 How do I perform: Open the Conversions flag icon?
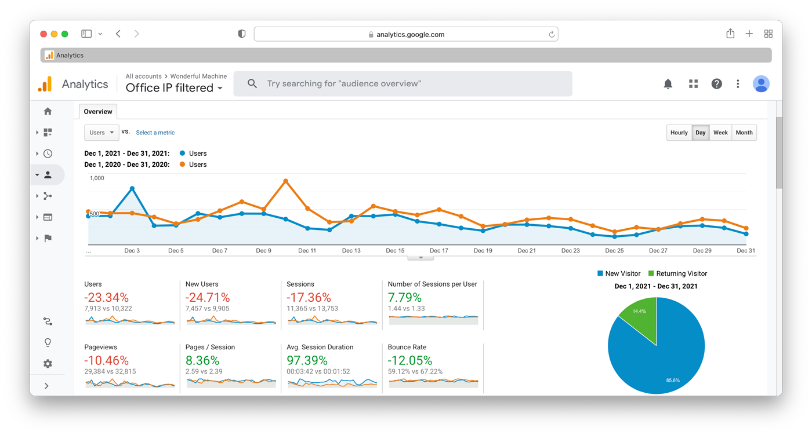click(48, 238)
